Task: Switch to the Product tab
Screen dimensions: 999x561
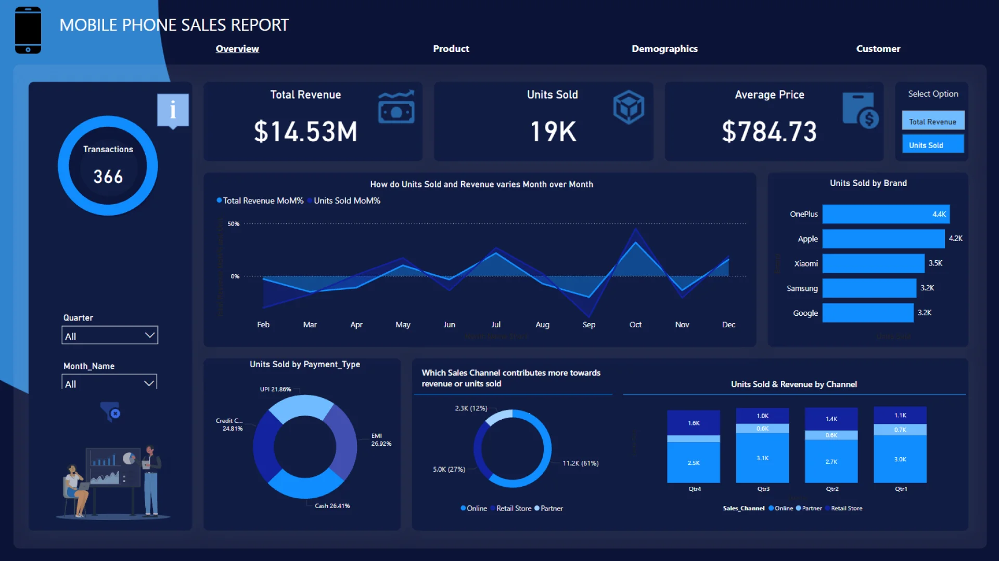Action: [x=451, y=48]
